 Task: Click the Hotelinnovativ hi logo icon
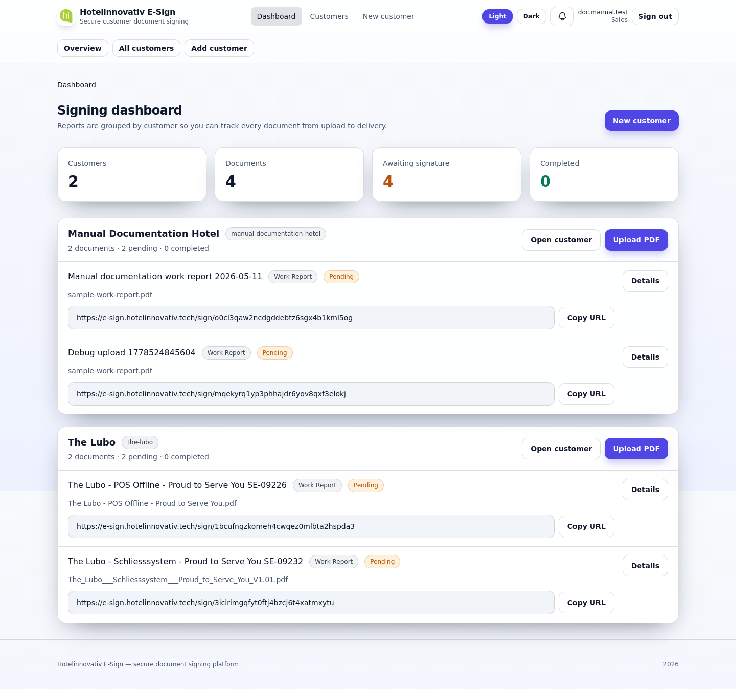(66, 16)
